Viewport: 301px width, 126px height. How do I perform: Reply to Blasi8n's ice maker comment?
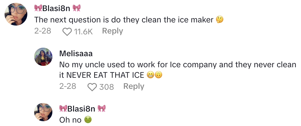tap(112, 31)
